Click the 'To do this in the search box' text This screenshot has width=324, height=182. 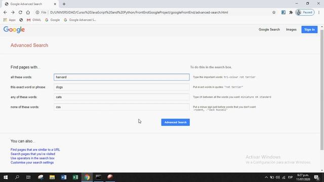point(211,67)
